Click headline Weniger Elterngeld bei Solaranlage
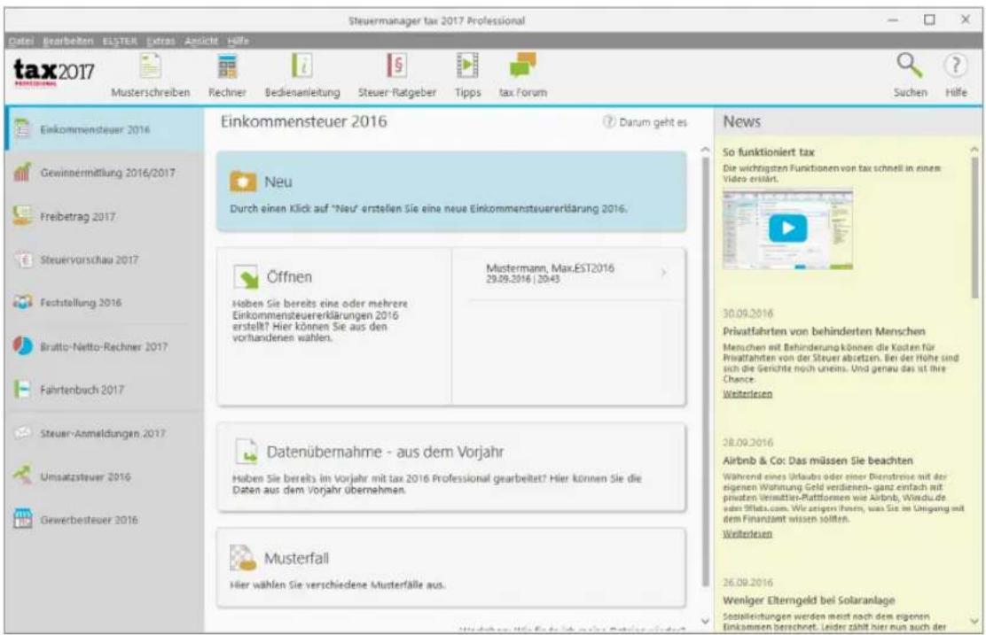This screenshot has height=635, width=986. 809,600
